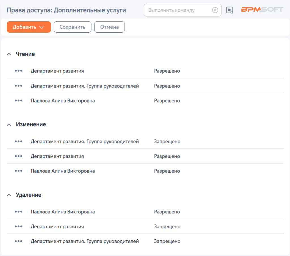290x256 pixels.
Task: Select Группа руководителей name in Изменение
Action: point(85,142)
